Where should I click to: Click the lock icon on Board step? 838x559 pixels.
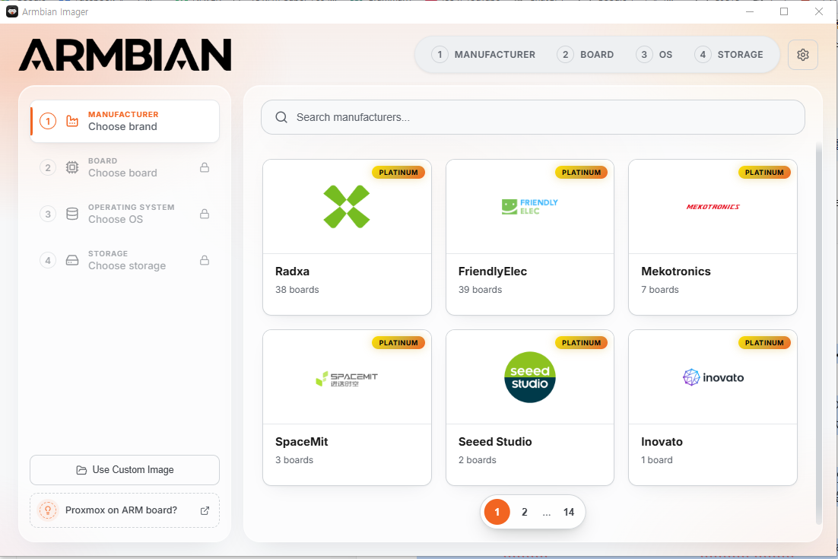coord(204,167)
